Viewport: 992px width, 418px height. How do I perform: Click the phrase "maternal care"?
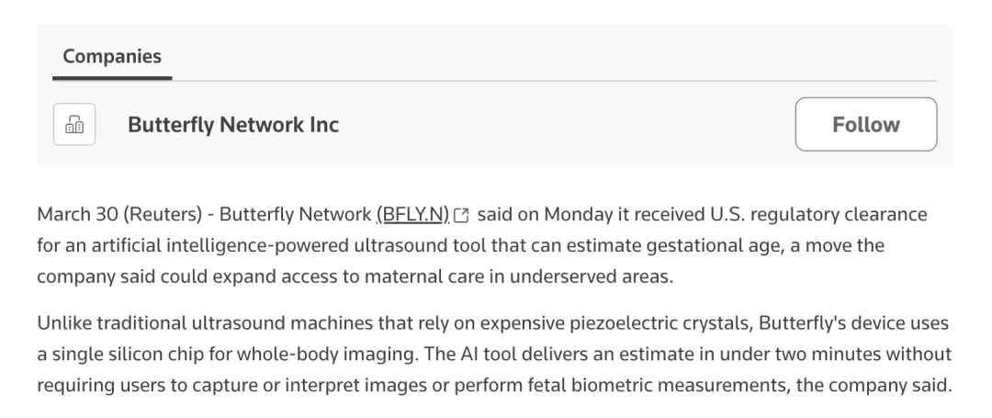point(412,277)
